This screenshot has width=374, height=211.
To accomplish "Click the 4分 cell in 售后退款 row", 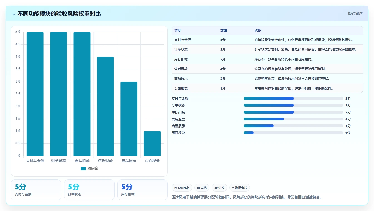I will [x=223, y=69].
